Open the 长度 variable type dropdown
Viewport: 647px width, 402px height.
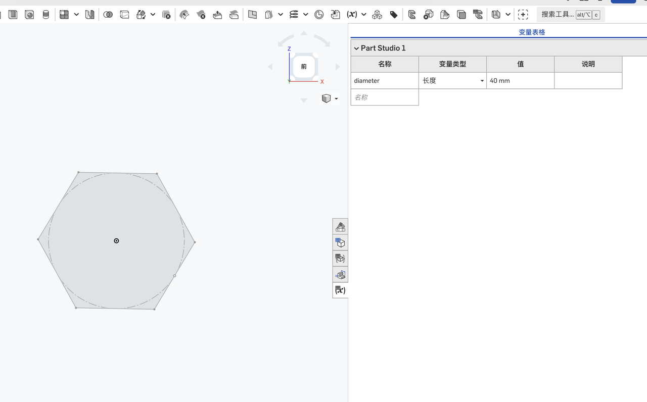[452, 81]
